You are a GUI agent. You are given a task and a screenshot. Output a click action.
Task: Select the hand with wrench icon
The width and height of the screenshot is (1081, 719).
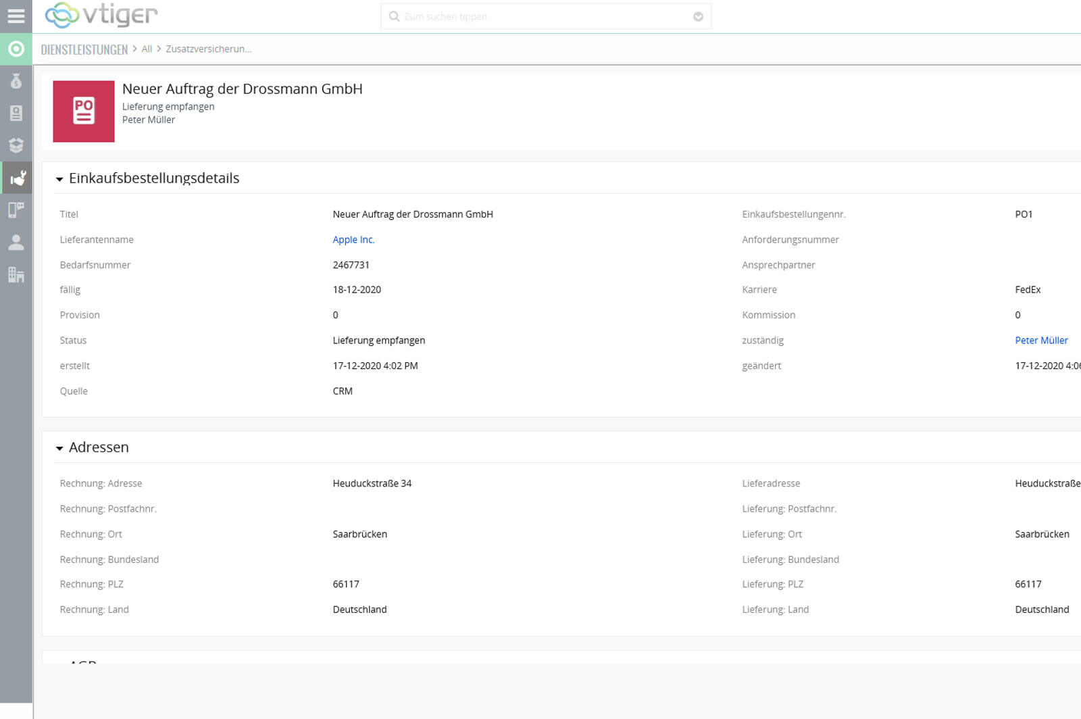[x=18, y=178]
